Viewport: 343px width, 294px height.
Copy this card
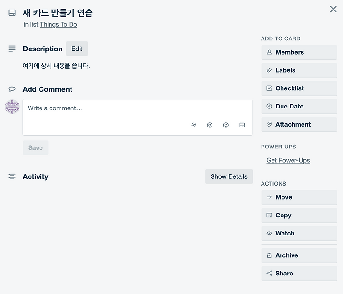pos(299,216)
